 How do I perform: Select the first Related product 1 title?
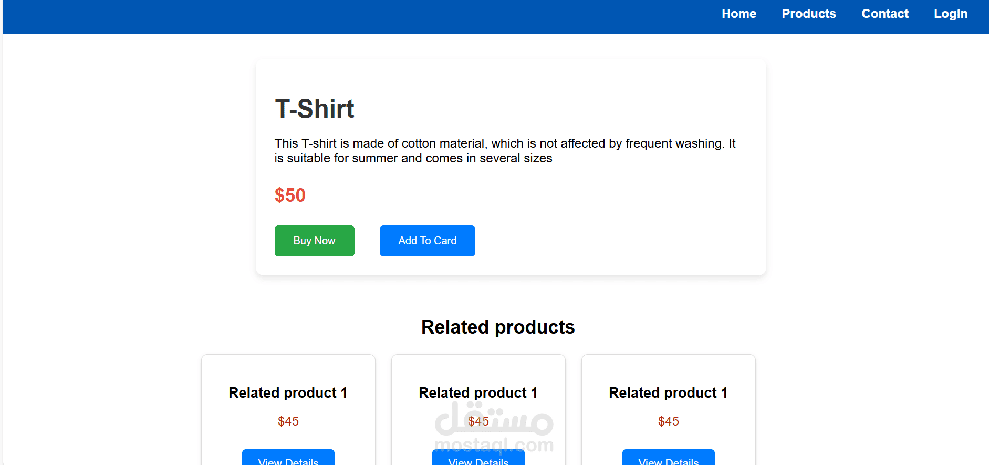point(288,393)
